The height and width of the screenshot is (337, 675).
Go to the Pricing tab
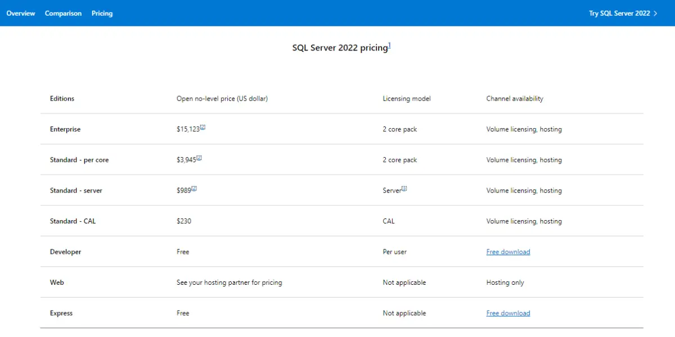(102, 13)
